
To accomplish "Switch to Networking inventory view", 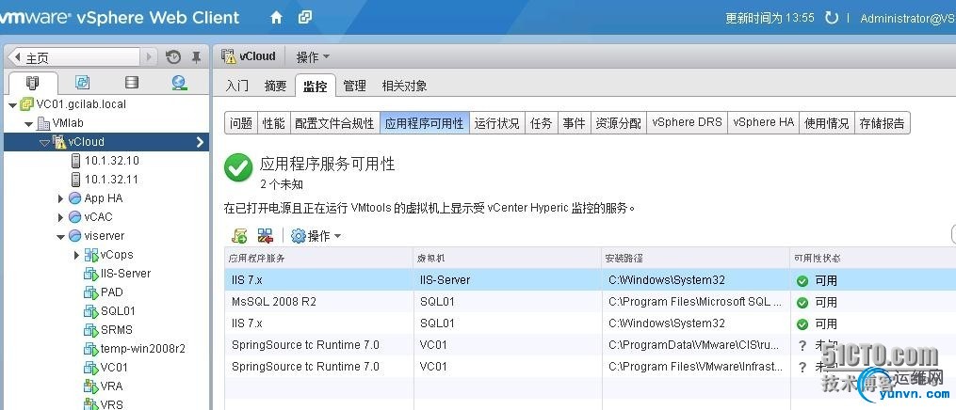I will (179, 83).
